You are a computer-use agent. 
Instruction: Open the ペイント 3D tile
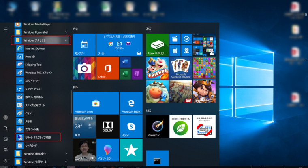click(108, 150)
